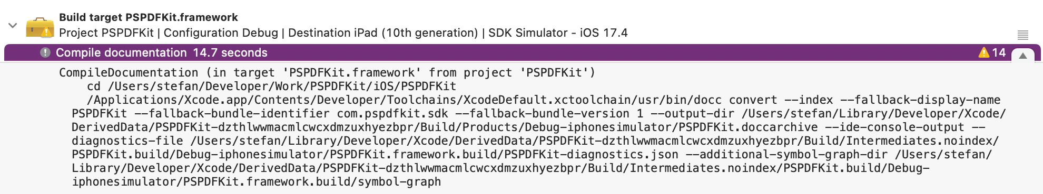This screenshot has height=194, width=1043.
Task: Click the docc convert --index command line
Action: click(x=544, y=100)
